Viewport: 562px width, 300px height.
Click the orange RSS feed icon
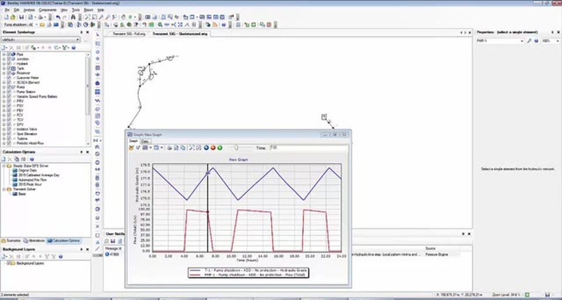(215, 25)
